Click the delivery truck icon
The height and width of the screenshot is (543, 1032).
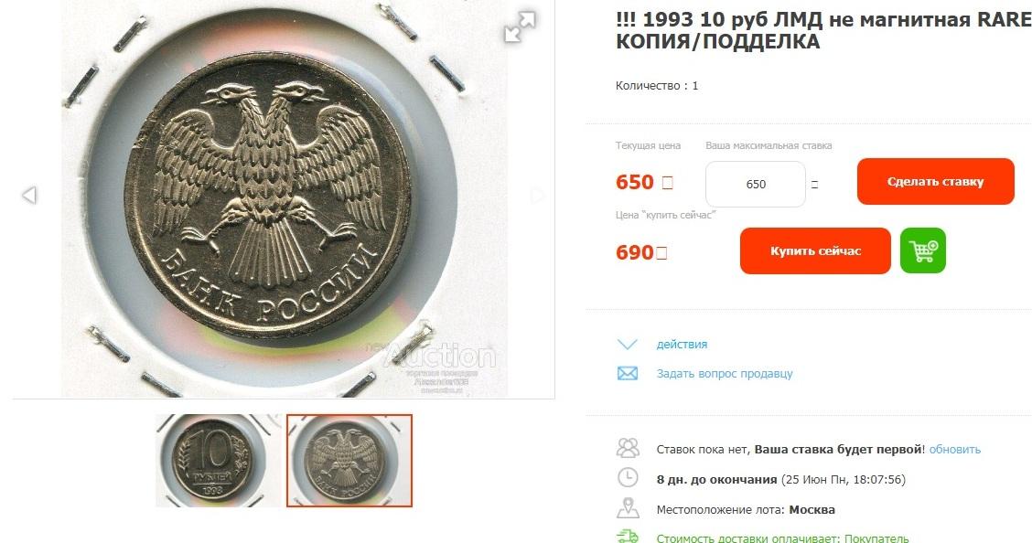(628, 537)
